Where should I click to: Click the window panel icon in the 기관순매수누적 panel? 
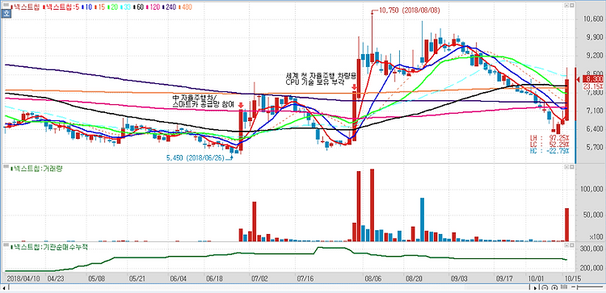571,245
